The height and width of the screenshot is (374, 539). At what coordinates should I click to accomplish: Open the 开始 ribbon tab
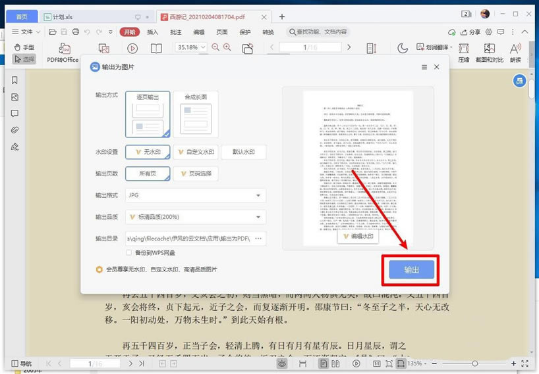130,32
